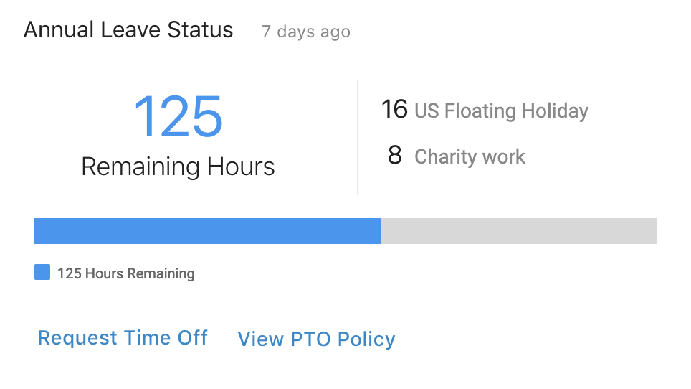
Task: Click the vertical divider between the two summaries
Action: point(358,138)
